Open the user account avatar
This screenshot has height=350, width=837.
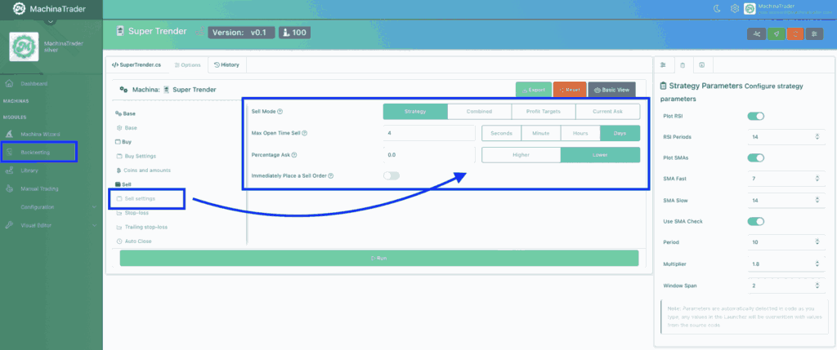750,8
